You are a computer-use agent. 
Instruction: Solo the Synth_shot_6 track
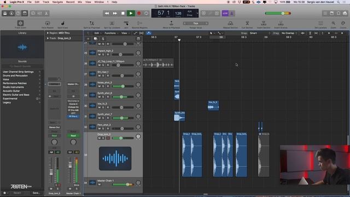(x=103, y=97)
